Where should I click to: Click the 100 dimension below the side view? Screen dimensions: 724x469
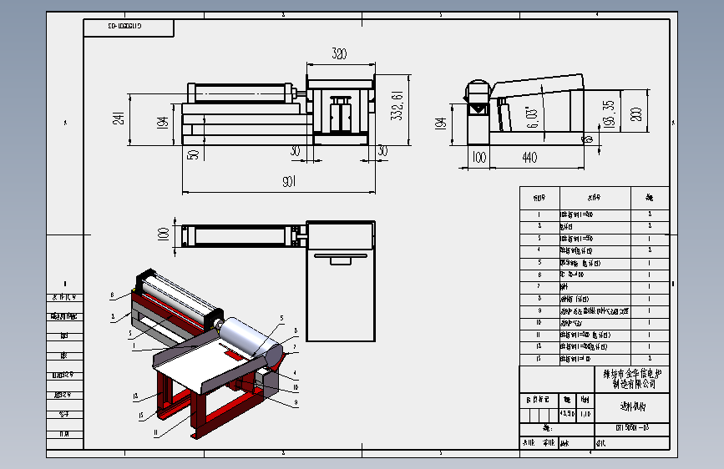[479, 158]
